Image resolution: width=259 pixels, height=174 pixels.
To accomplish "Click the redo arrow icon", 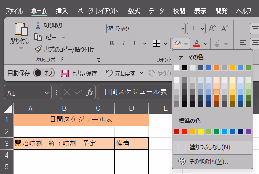I will coord(152,73).
